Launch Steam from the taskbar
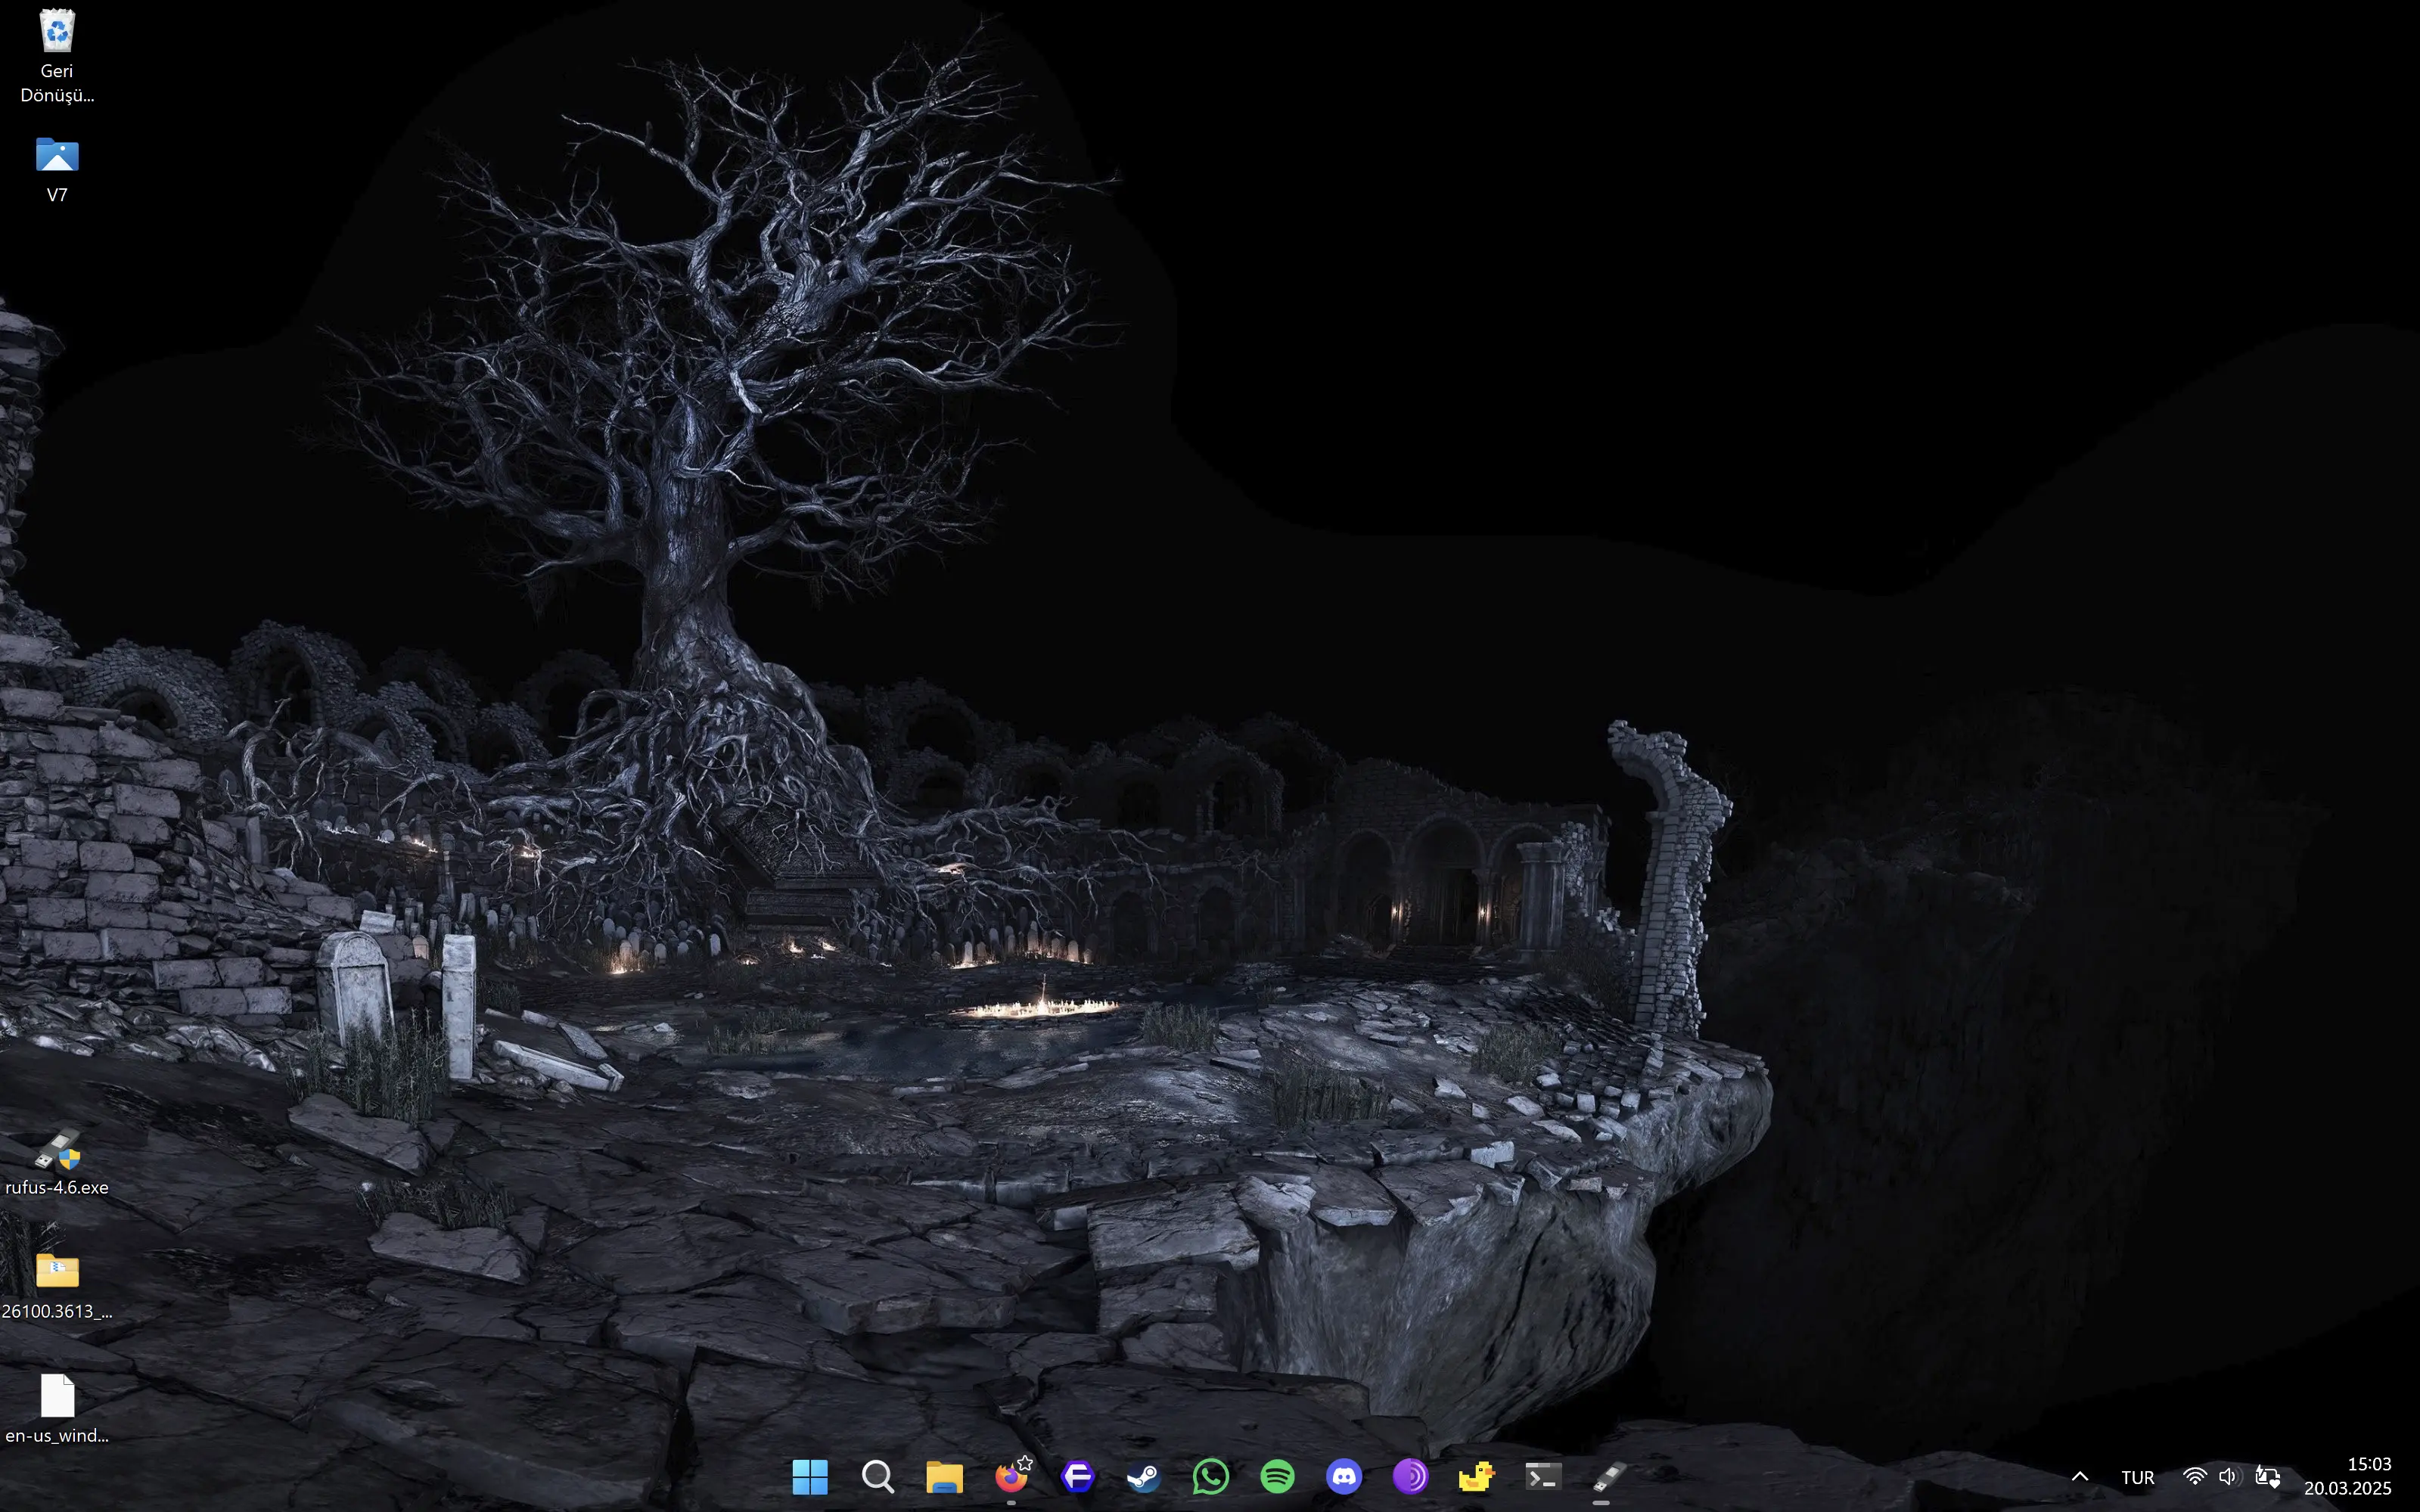 pos(1144,1477)
